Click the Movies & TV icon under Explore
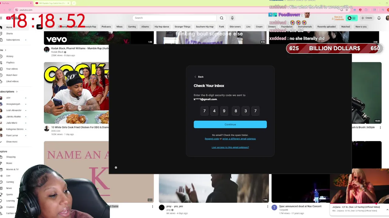 [x=1, y=169]
